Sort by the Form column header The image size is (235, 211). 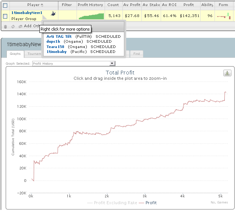point(223,5)
